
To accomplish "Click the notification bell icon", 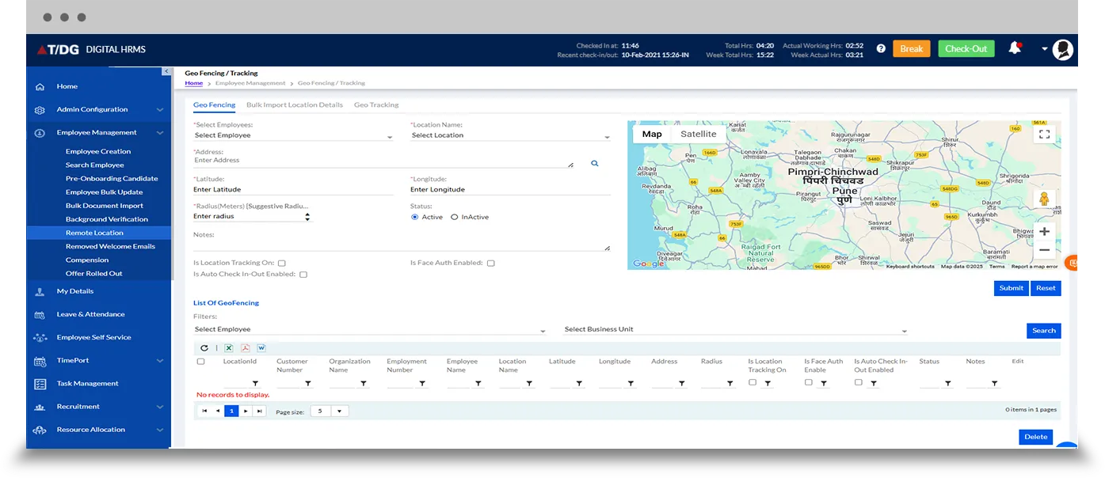I will [x=1014, y=48].
